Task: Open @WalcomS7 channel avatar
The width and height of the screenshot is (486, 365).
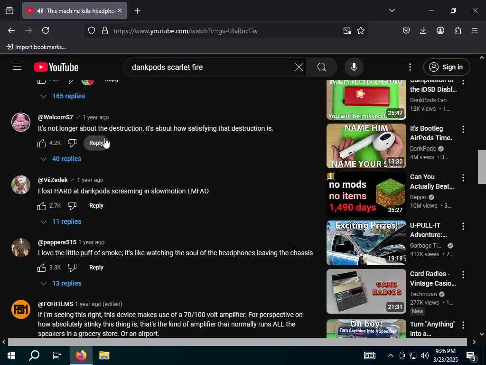Action: pyautogui.click(x=21, y=122)
